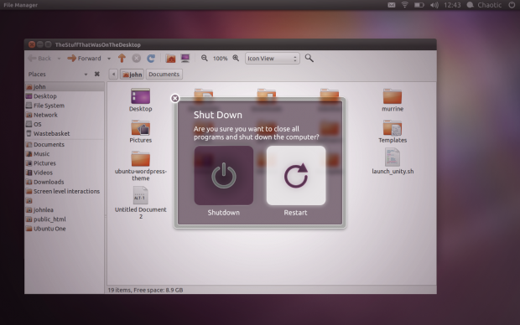520x325 pixels.
Task: Click the 100% zoom level
Action: click(x=221, y=59)
